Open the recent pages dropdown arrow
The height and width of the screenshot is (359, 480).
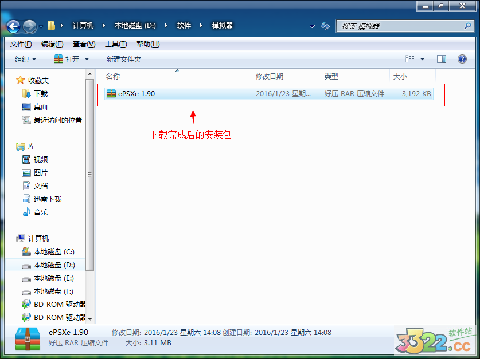[x=41, y=26]
